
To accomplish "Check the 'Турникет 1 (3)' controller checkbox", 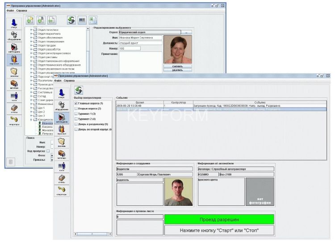I will point(76,114).
